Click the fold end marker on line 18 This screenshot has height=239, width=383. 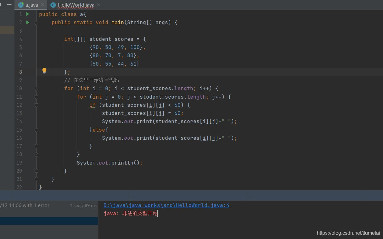(36, 154)
